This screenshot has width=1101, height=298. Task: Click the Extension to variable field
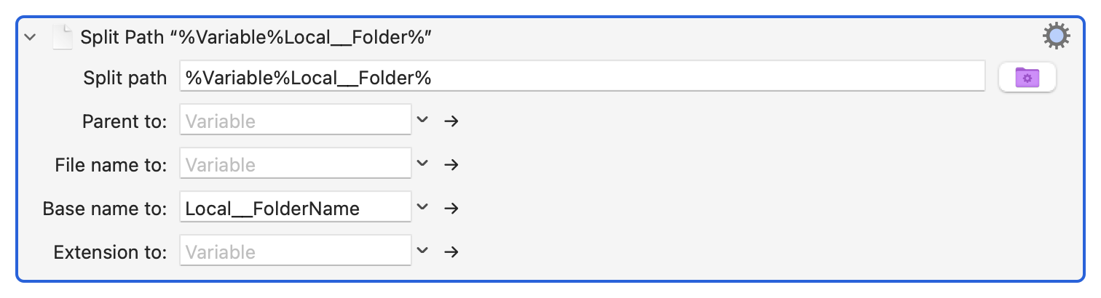pyautogui.click(x=296, y=251)
